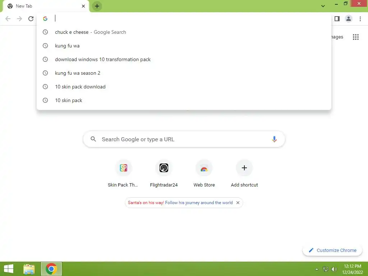The width and height of the screenshot is (368, 276).
Task: Open the side panel toggle icon
Action: point(337,19)
